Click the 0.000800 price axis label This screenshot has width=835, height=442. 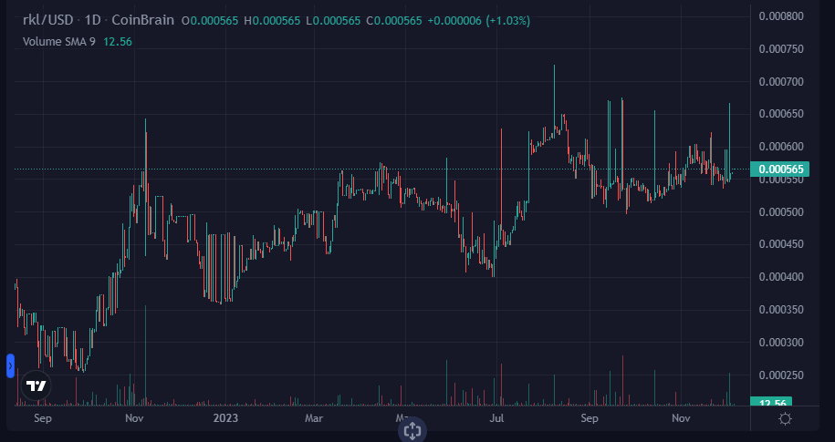pyautogui.click(x=780, y=16)
